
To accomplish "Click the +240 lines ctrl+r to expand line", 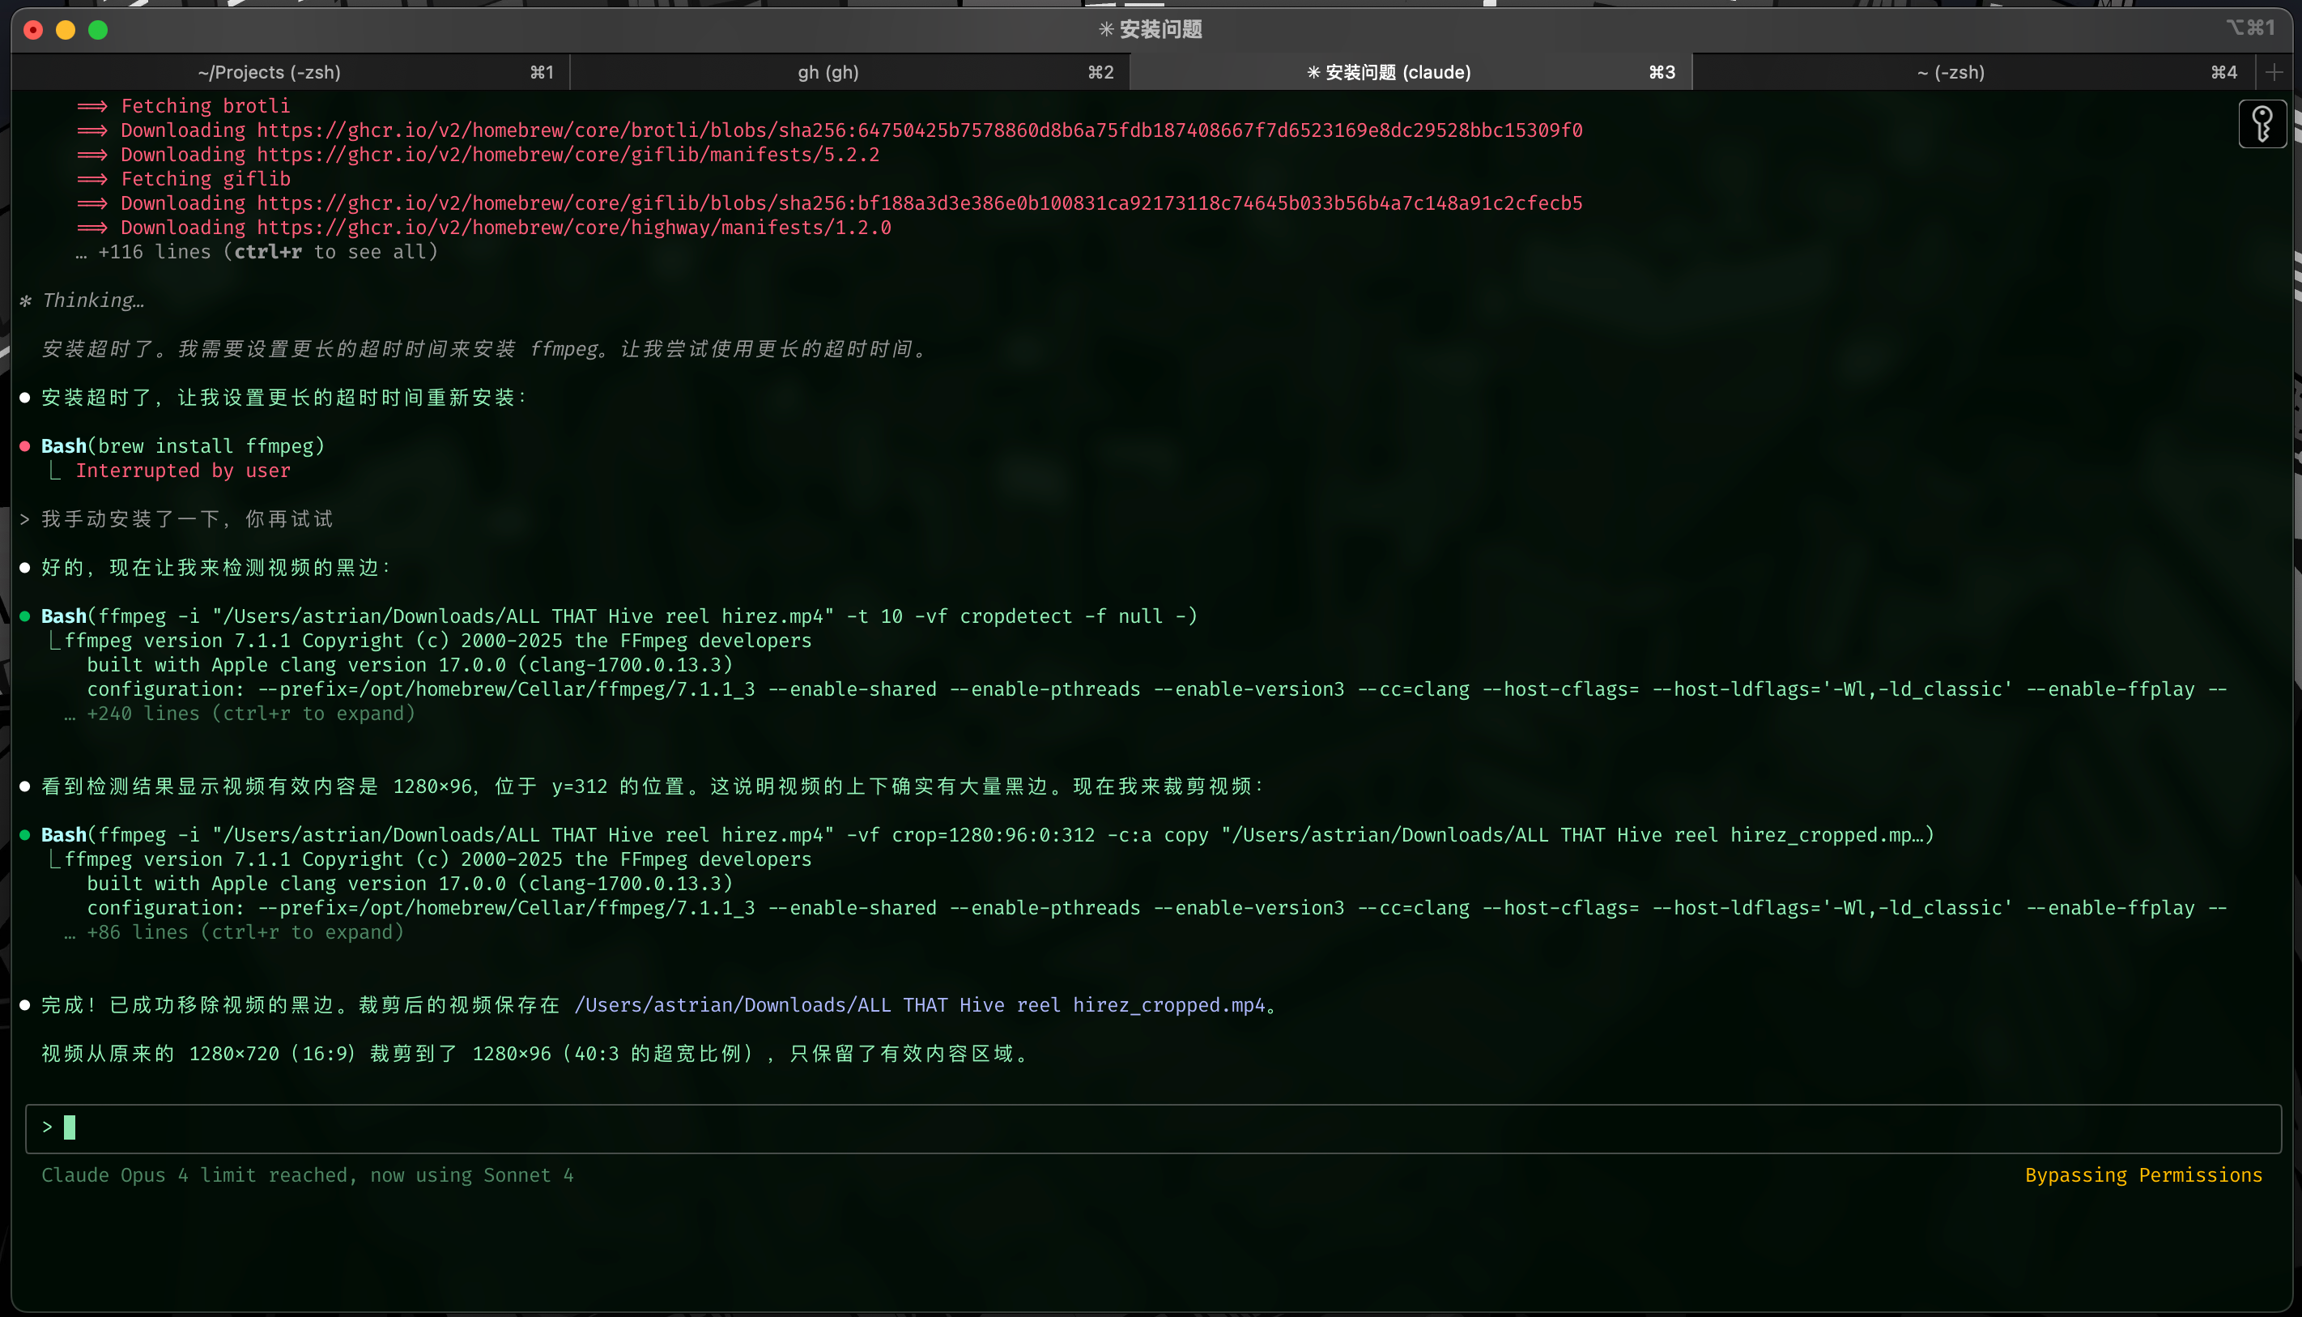I will [x=240, y=714].
